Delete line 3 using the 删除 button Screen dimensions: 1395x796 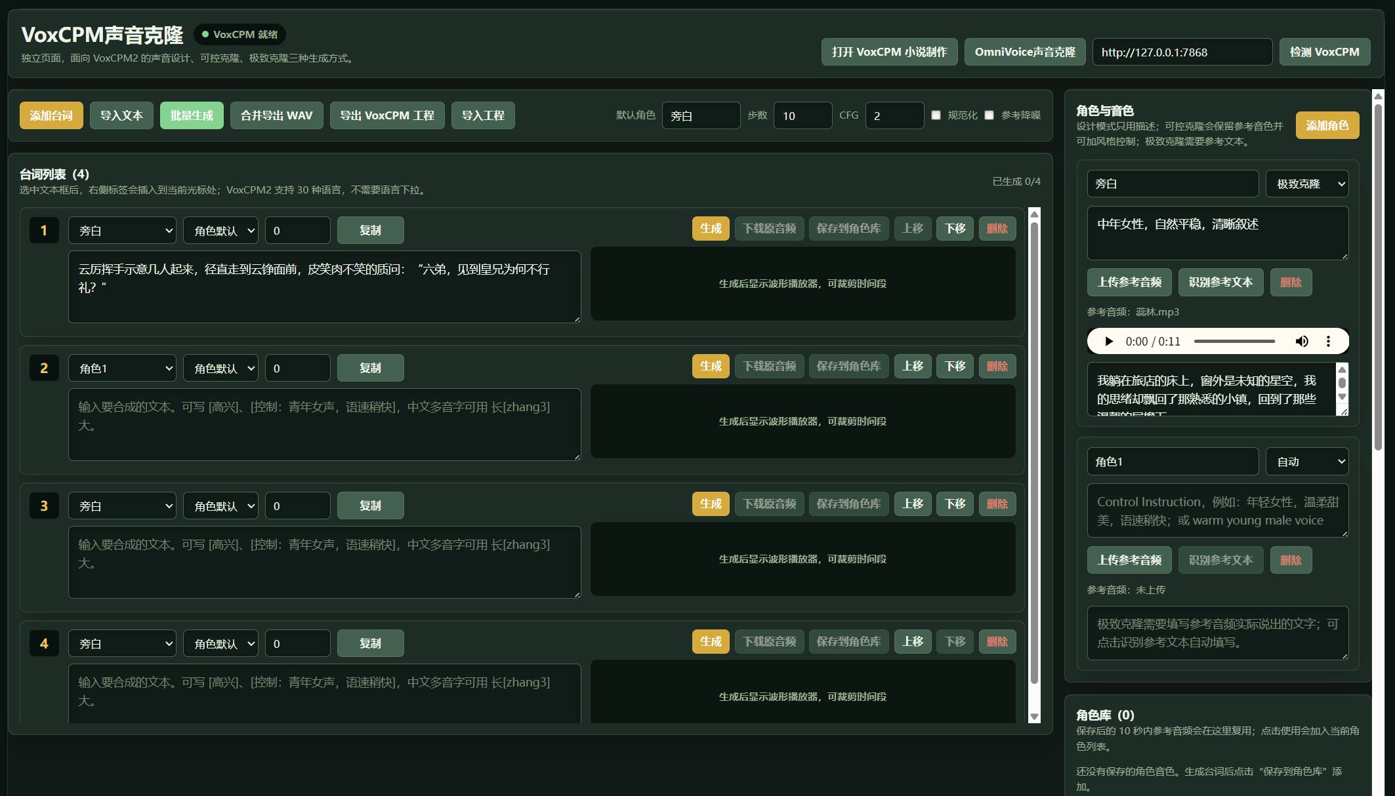[x=997, y=504]
